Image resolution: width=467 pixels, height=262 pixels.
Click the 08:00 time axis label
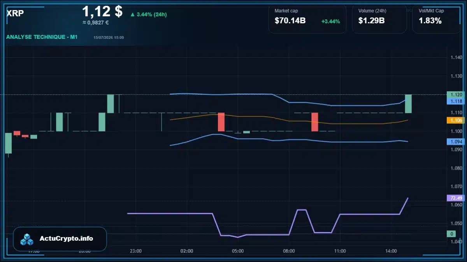tap(289, 251)
